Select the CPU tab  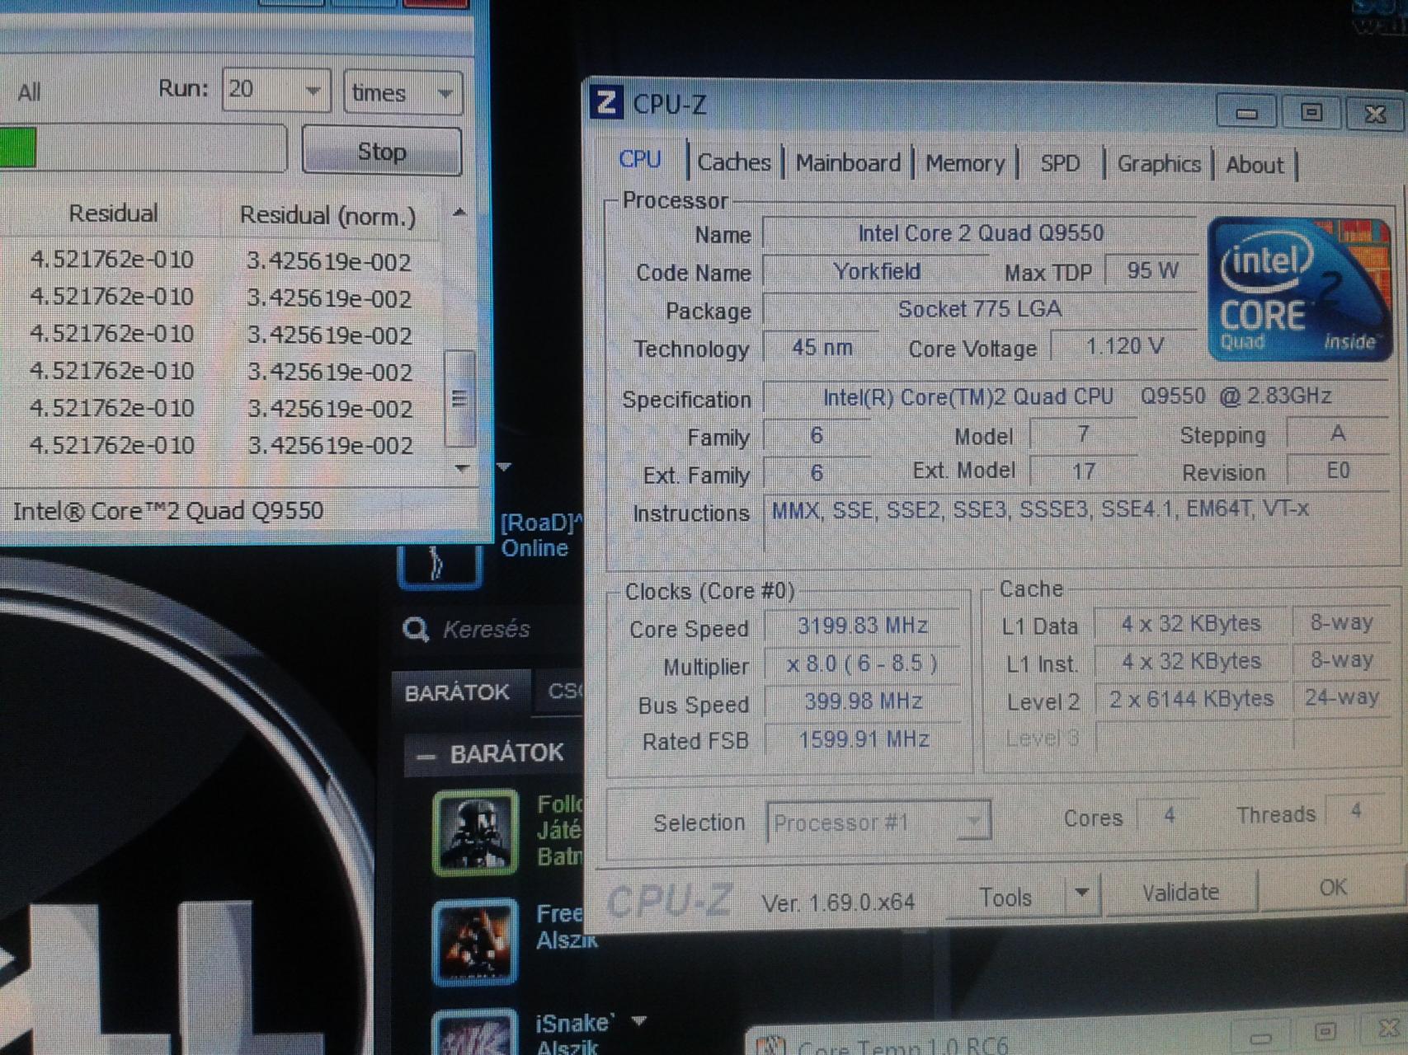point(640,159)
